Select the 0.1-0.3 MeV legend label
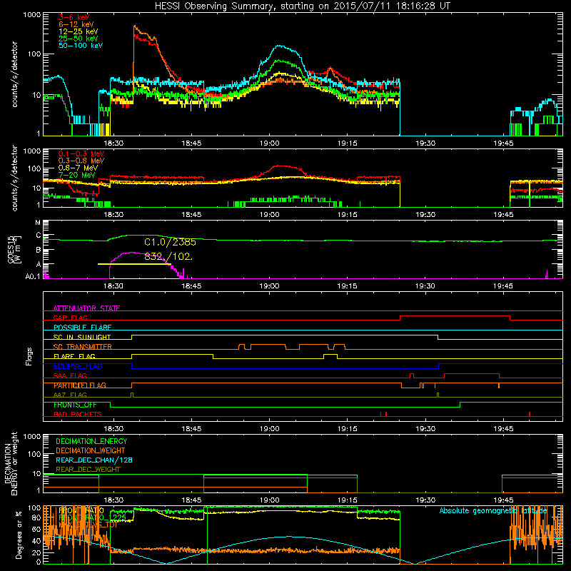 pos(81,153)
